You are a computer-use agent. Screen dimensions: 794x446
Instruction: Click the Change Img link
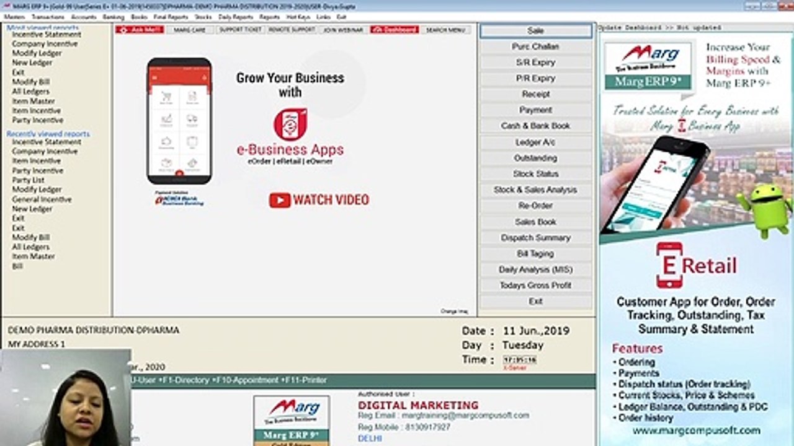tap(454, 312)
